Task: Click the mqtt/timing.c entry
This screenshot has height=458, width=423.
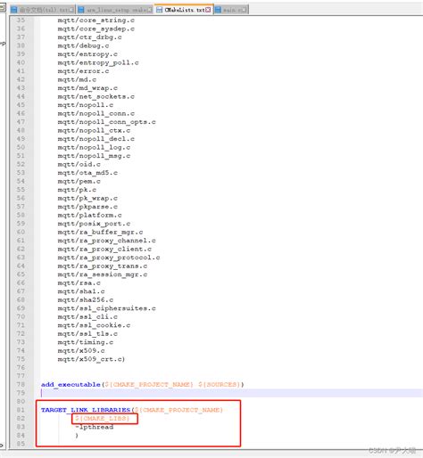Action: (86, 342)
